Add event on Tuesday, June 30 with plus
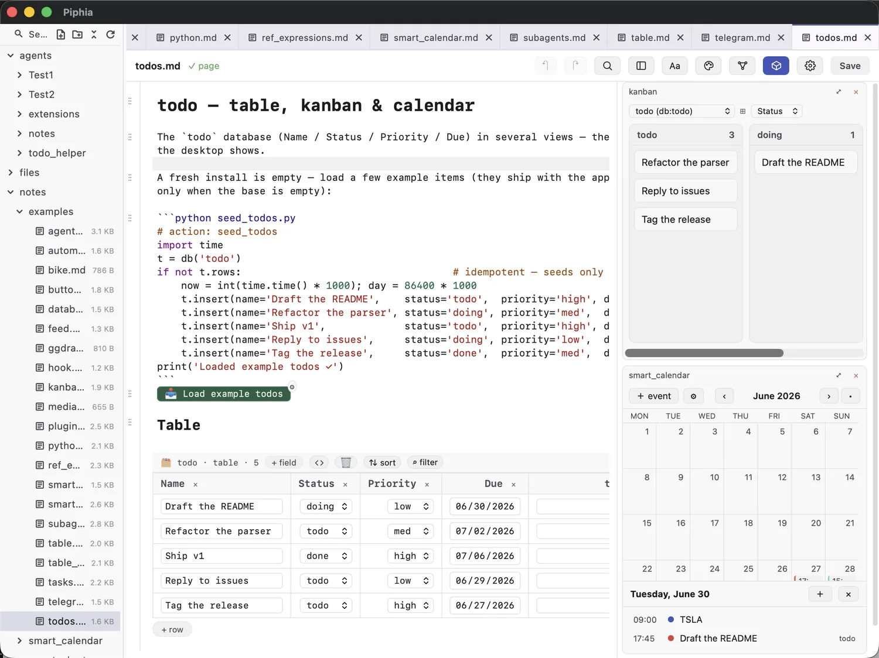The image size is (879, 658). (820, 594)
